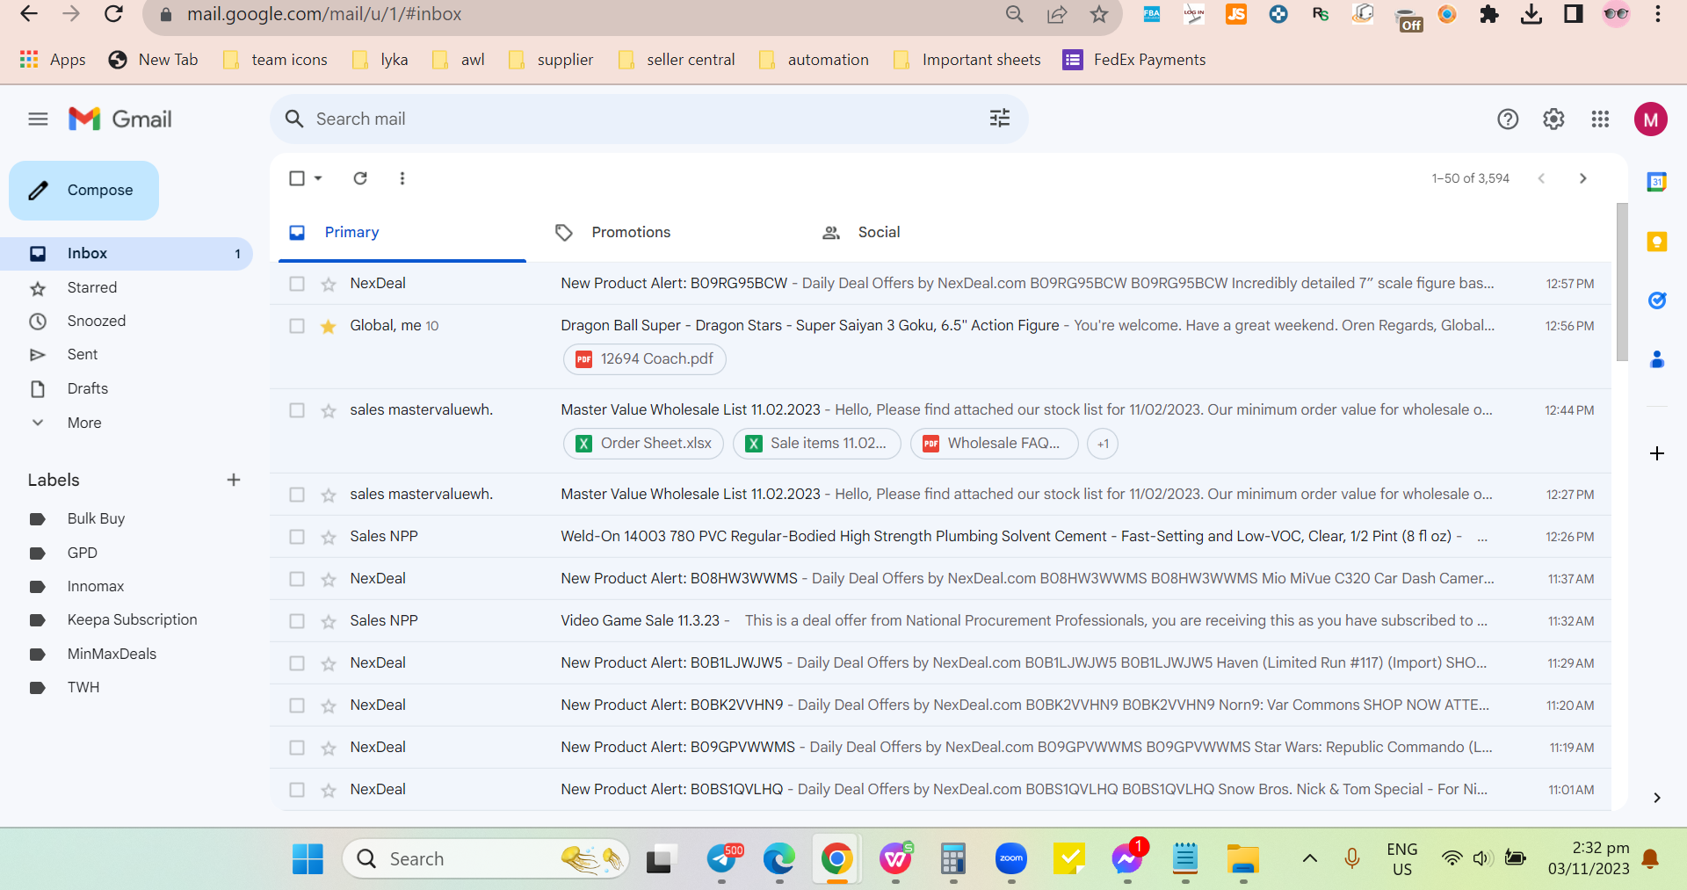Image resolution: width=1687 pixels, height=890 pixels.
Task: Open the Google apps grid icon
Action: coord(1600,119)
